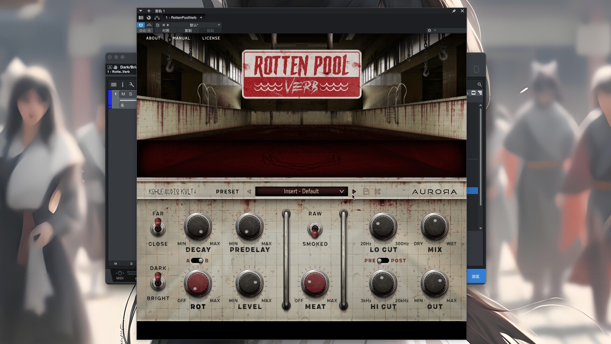611x344 pixels.
Task: Toggle the A/B switch
Action: point(197,261)
